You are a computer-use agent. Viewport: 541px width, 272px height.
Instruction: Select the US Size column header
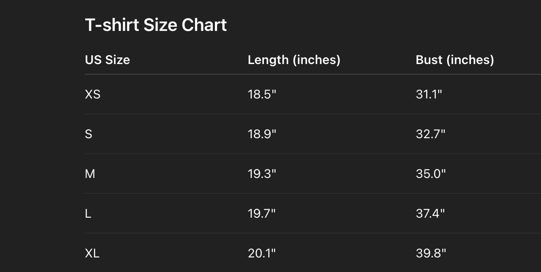[x=107, y=60]
